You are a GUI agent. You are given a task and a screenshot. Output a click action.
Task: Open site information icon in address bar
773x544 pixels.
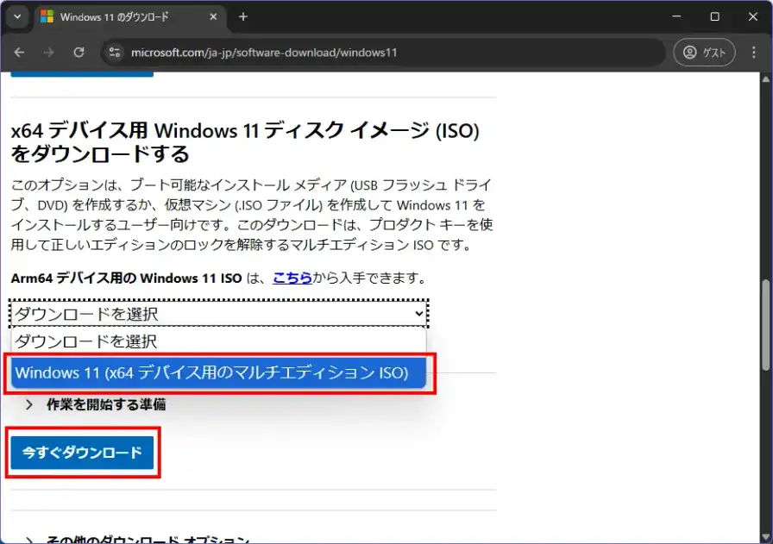coord(114,53)
